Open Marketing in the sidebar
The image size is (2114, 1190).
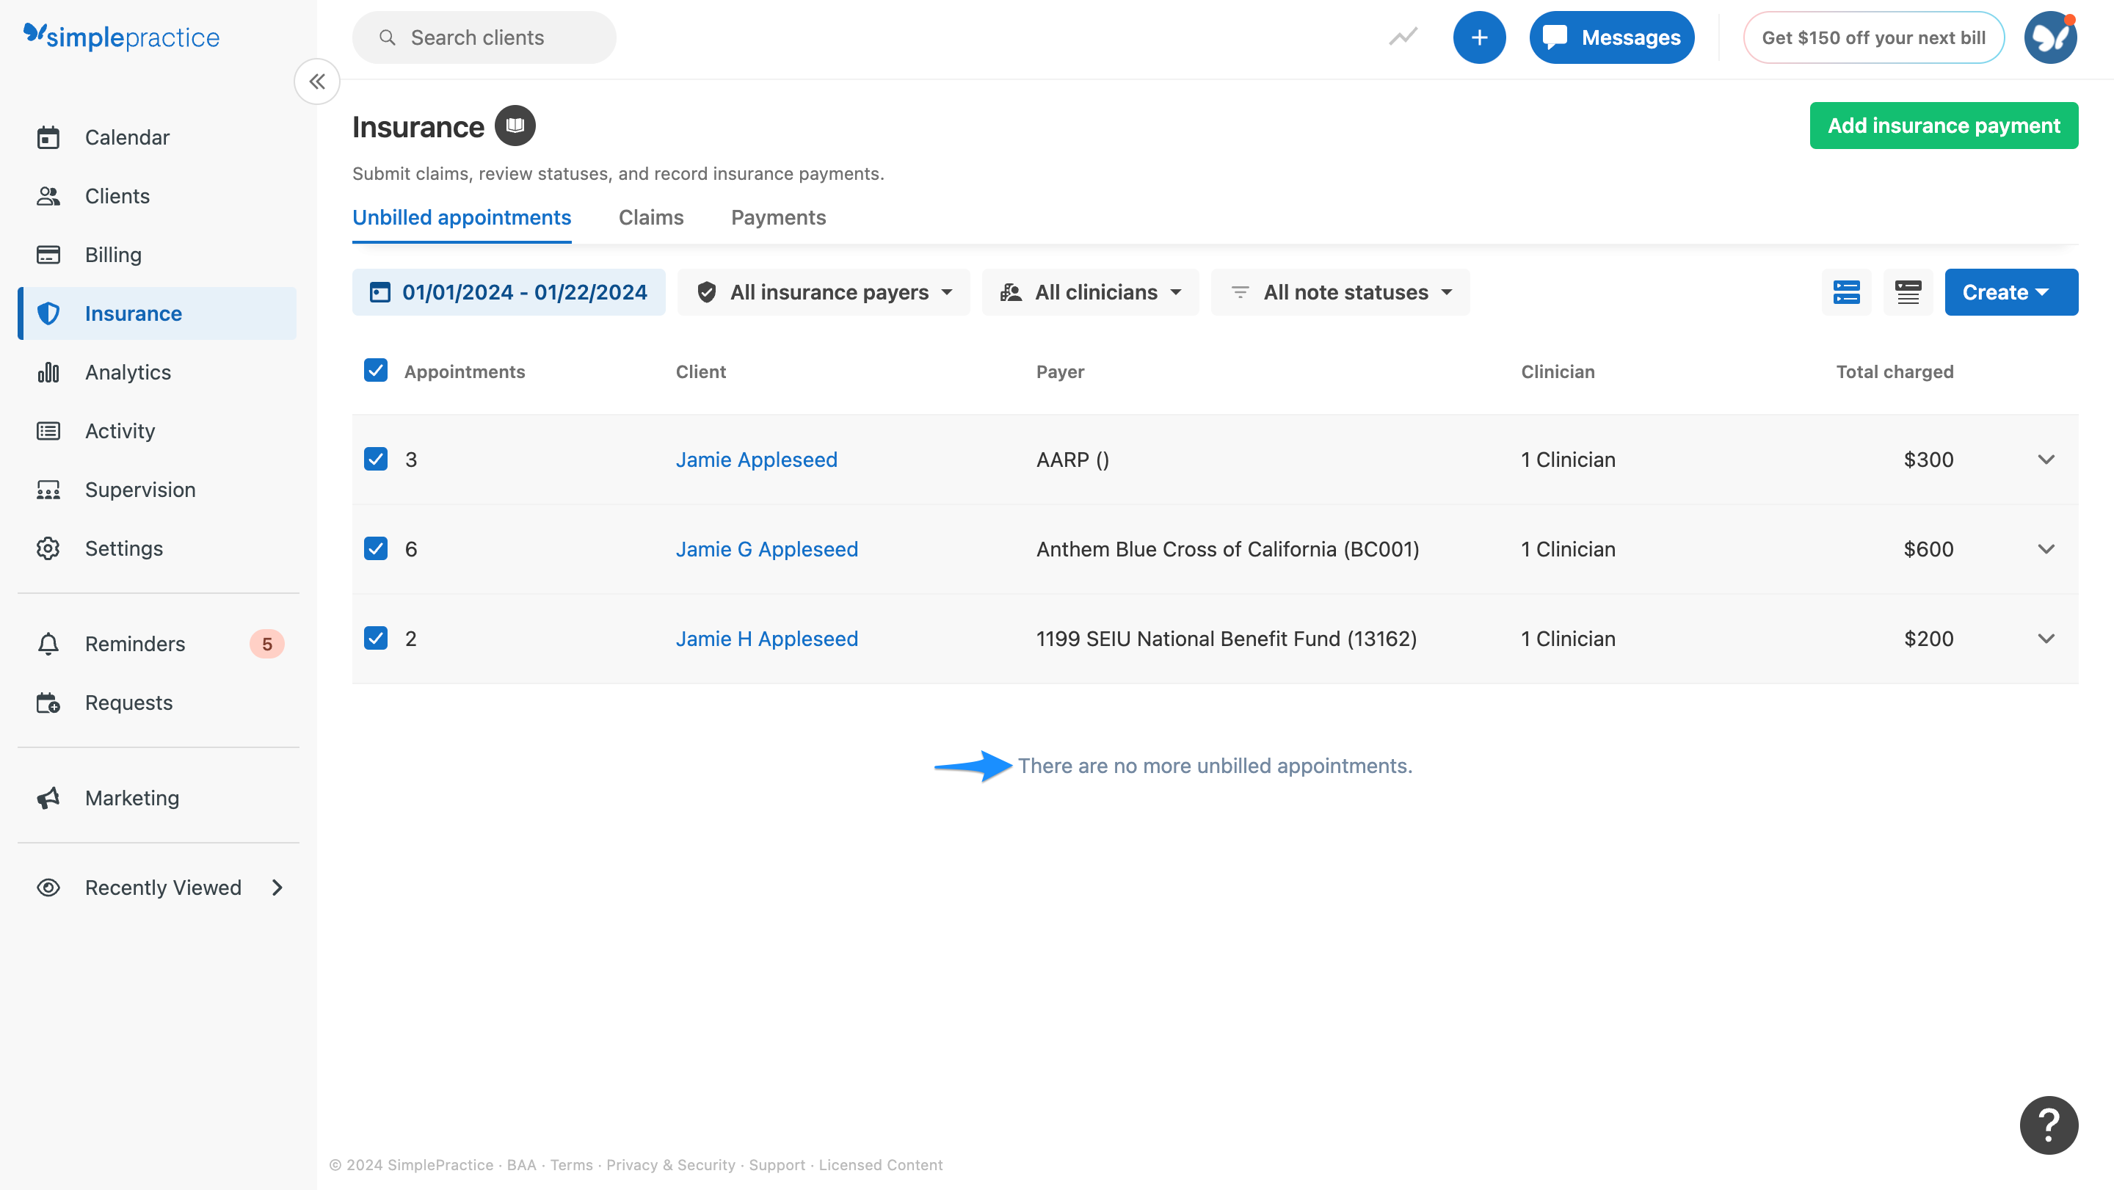tap(158, 798)
